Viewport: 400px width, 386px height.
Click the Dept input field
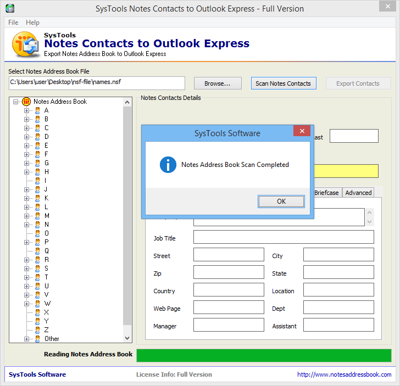pyautogui.click(x=338, y=307)
